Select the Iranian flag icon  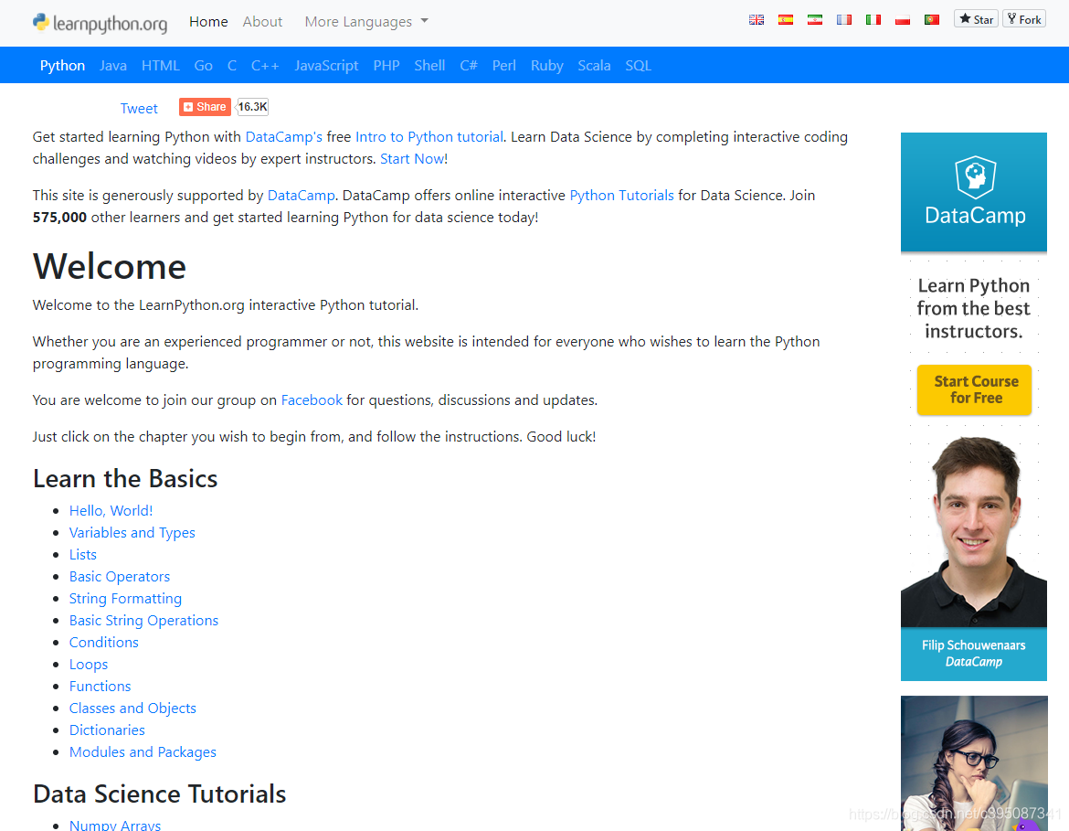pyautogui.click(x=815, y=20)
